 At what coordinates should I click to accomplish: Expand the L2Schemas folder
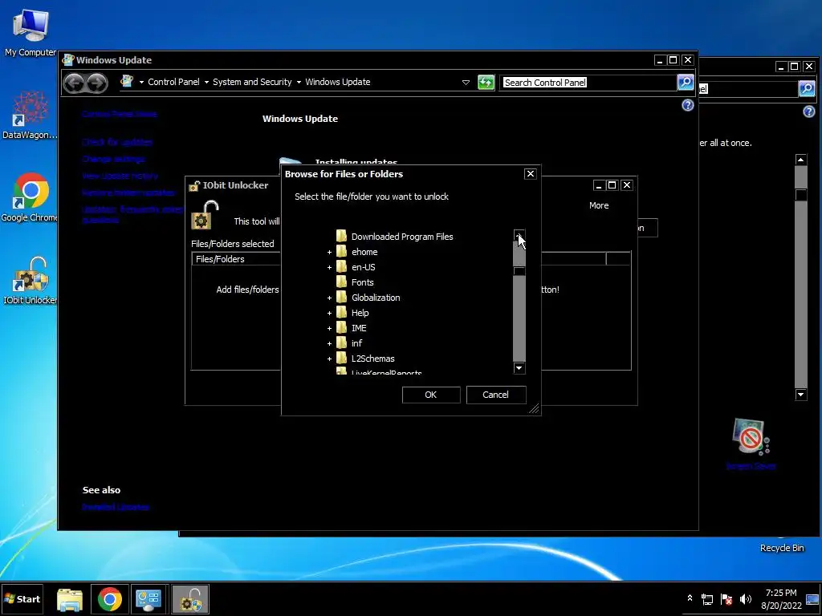click(329, 359)
